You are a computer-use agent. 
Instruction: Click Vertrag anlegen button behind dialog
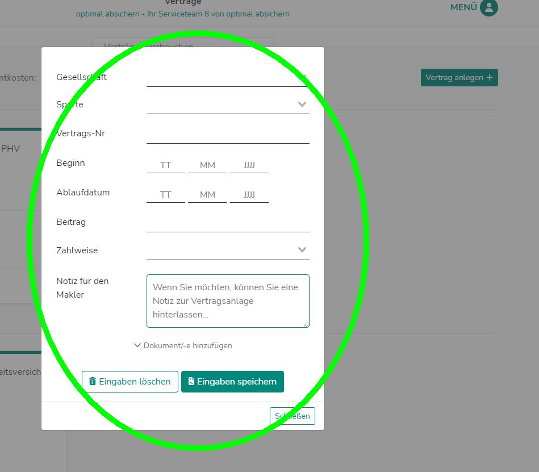(459, 77)
